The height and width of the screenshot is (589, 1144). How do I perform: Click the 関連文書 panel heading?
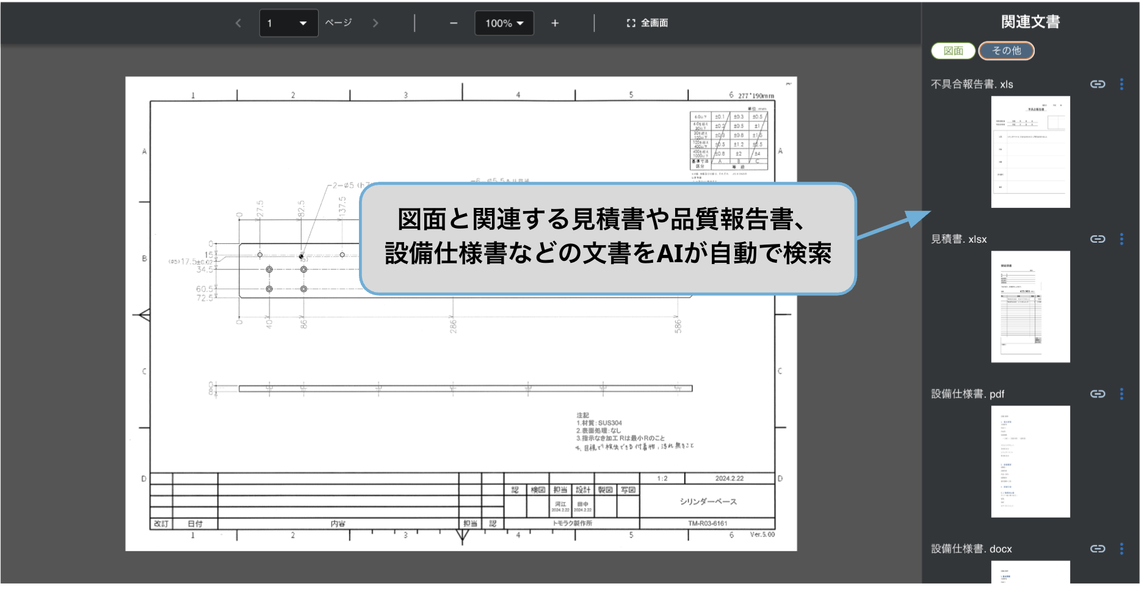click(x=1030, y=22)
